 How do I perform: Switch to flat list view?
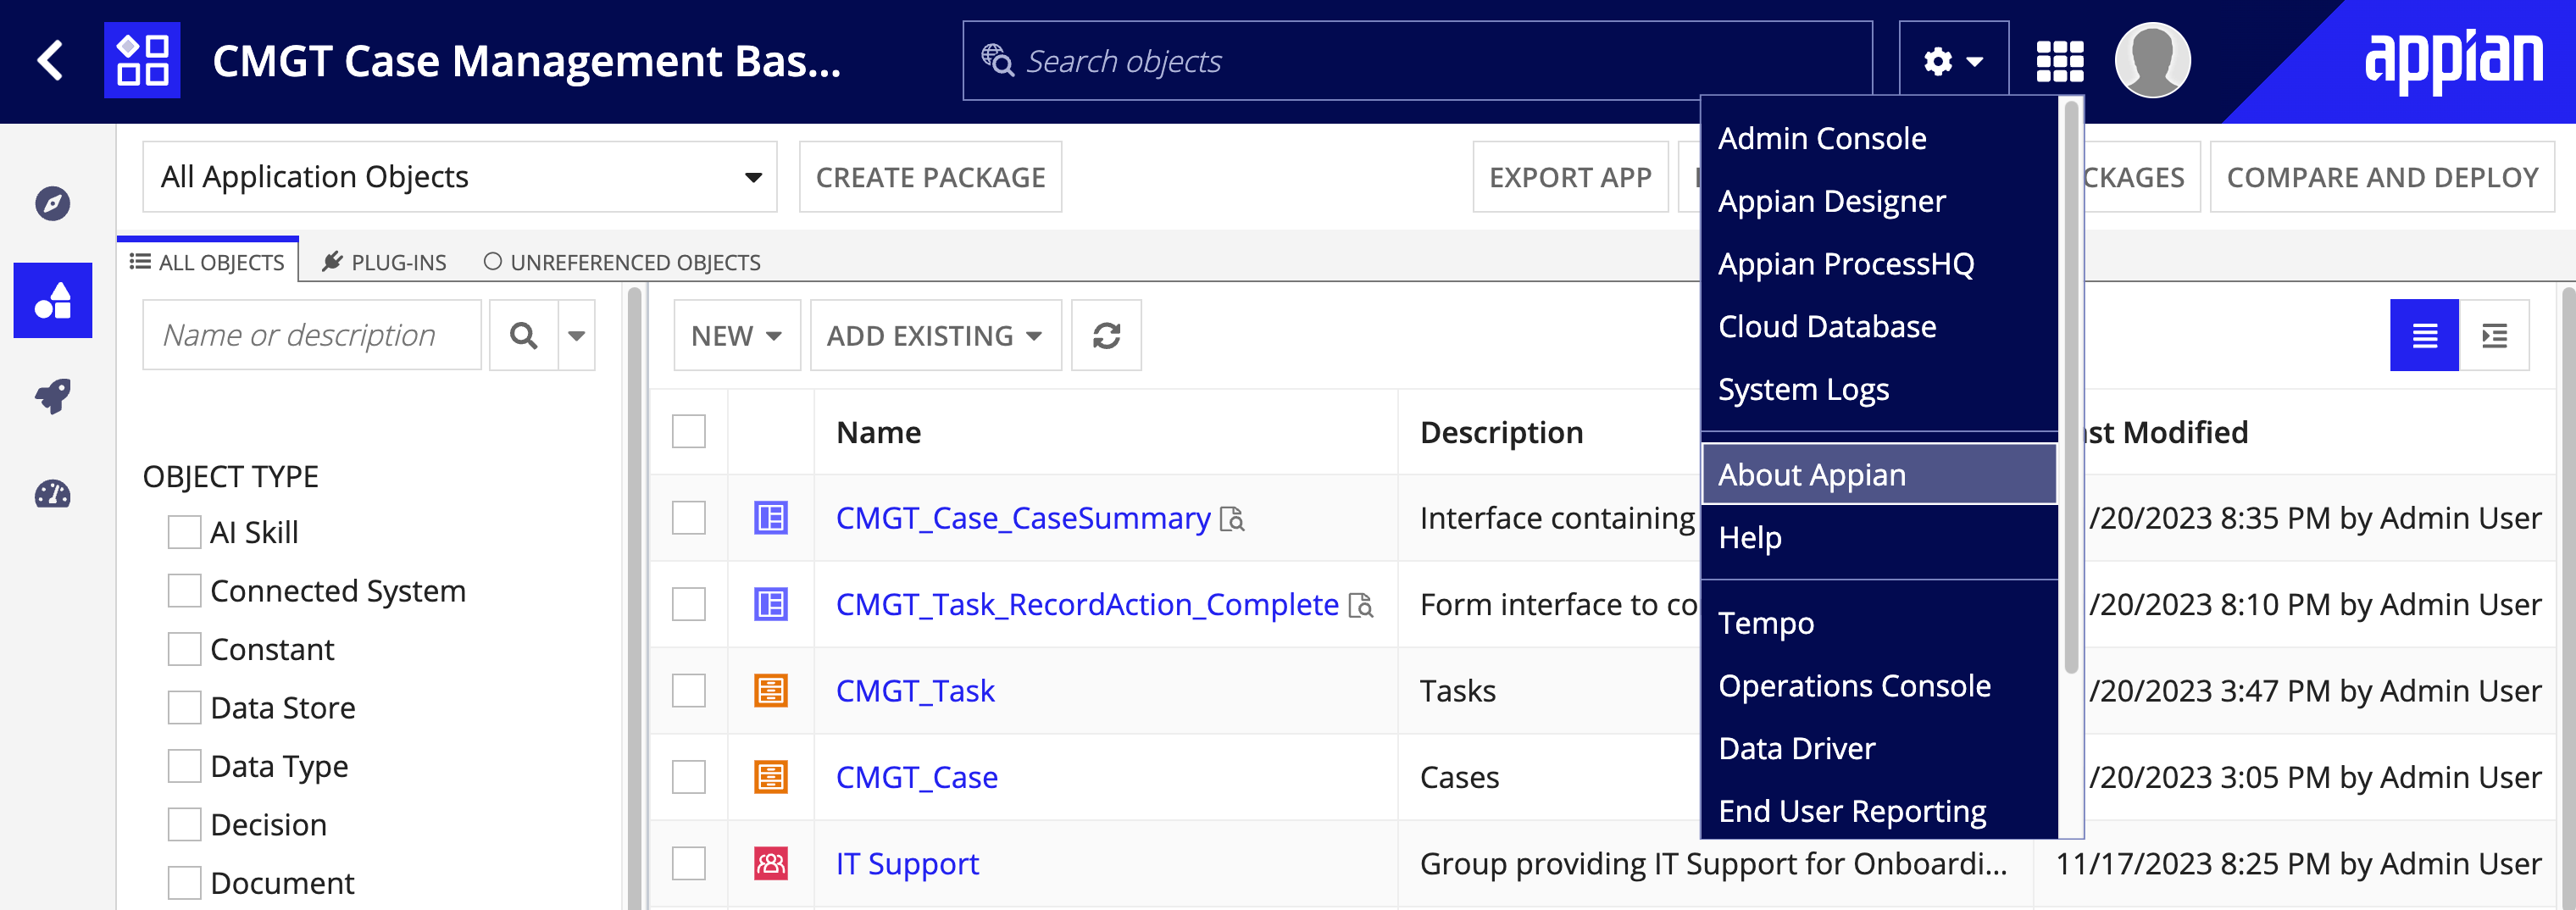pos(2424,335)
